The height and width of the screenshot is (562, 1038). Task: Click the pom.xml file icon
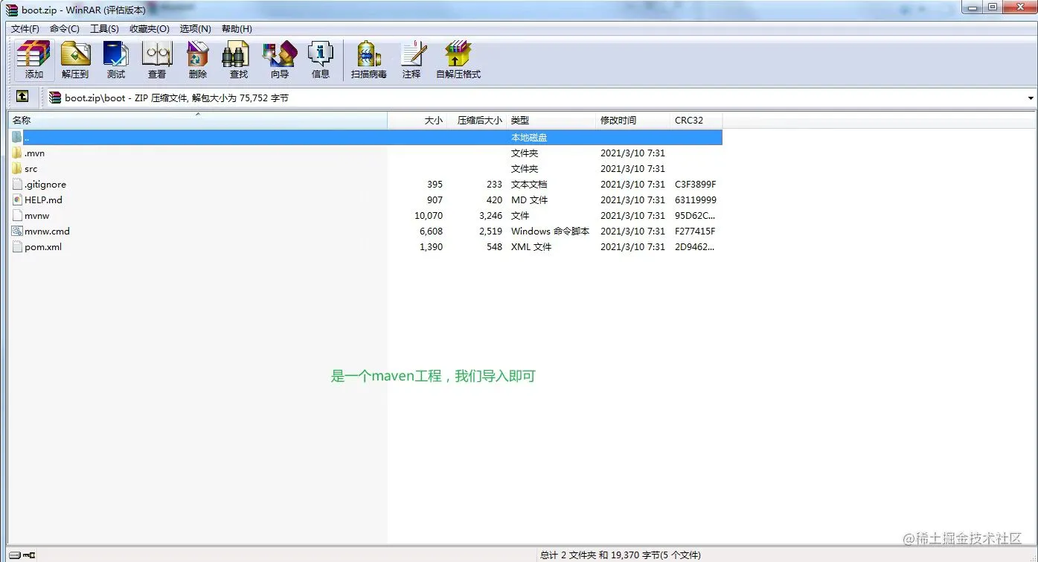click(17, 246)
